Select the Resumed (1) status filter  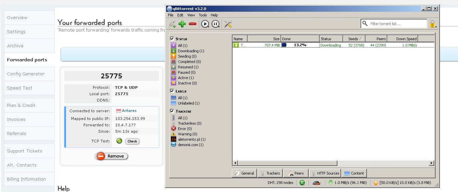point(188,67)
